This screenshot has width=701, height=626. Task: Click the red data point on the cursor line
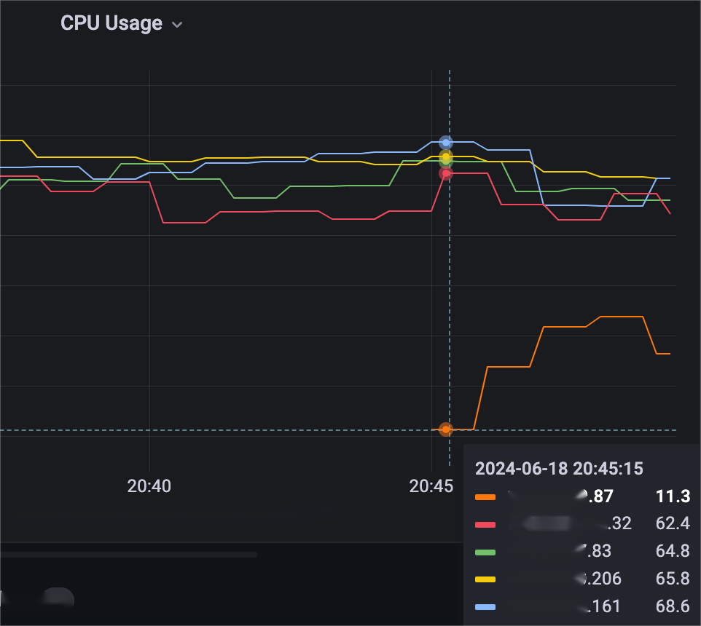pos(446,174)
